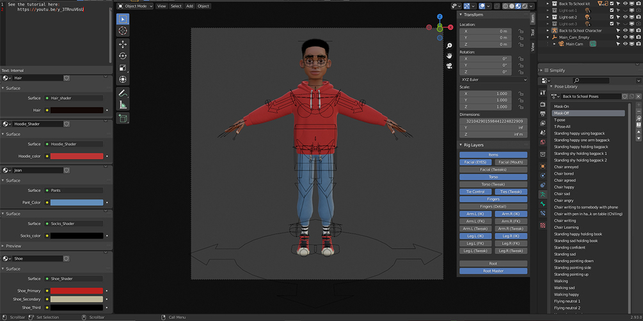Screen dimensions: 643x321
Task: Click the viewport zoom magnifier icon
Action: 450,46
